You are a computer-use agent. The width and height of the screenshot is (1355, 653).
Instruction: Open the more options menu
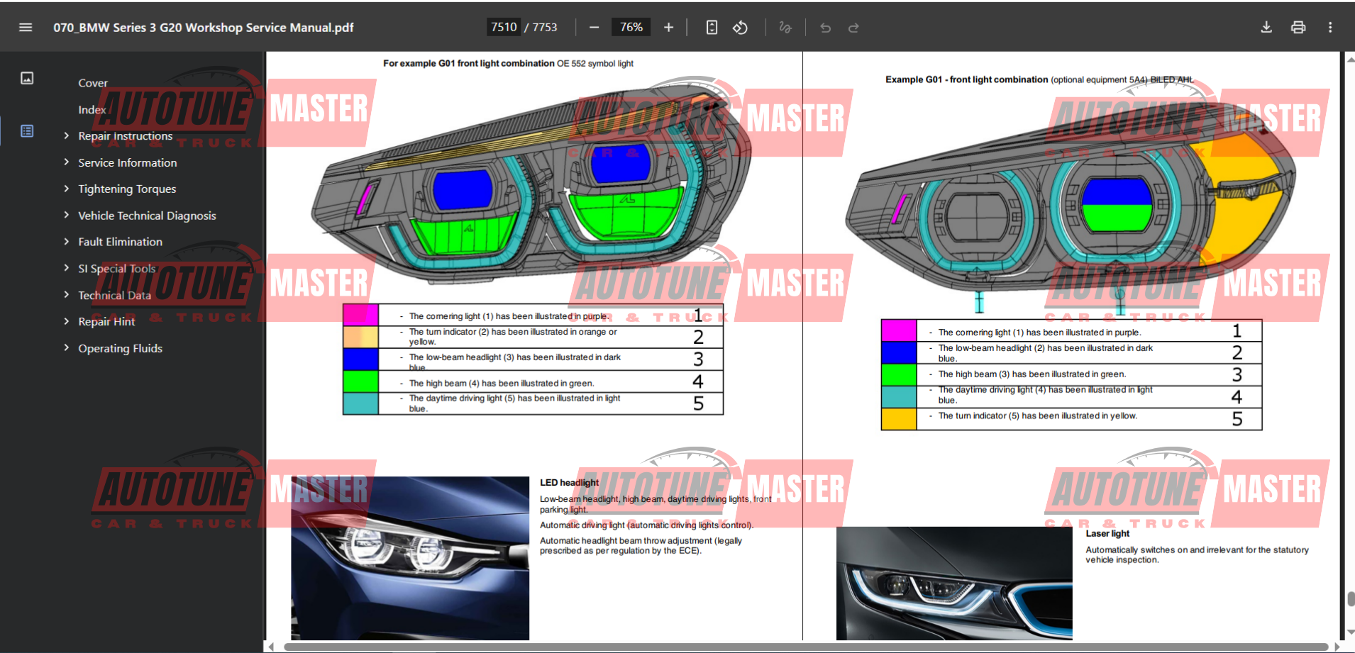[x=1330, y=27]
